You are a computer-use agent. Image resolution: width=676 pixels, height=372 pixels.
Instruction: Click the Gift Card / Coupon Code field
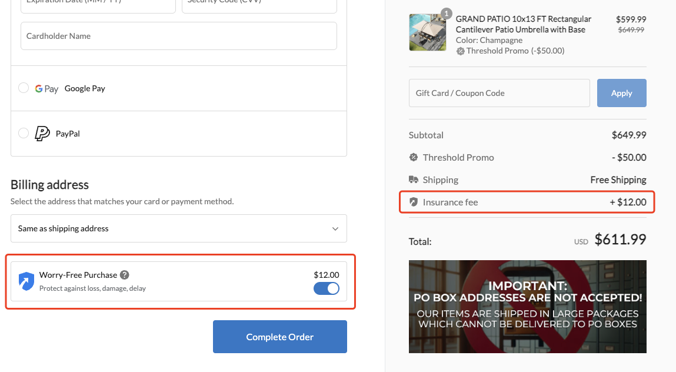click(x=499, y=93)
